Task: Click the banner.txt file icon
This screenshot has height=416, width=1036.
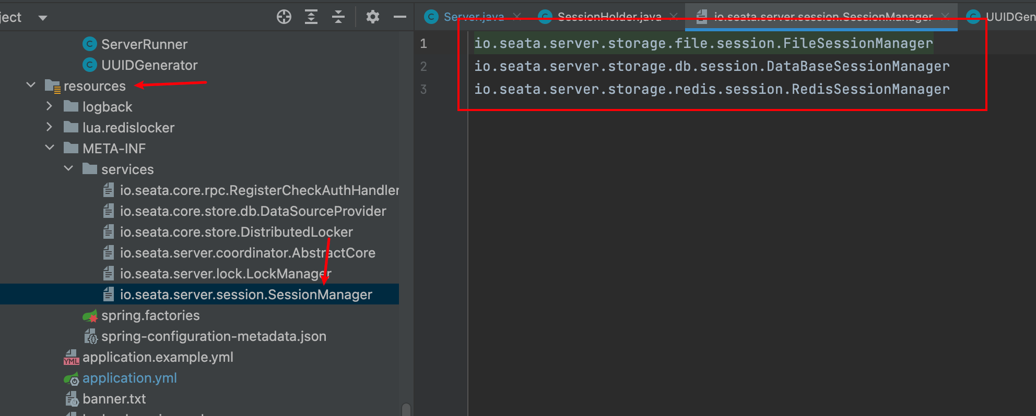Action: 72,399
